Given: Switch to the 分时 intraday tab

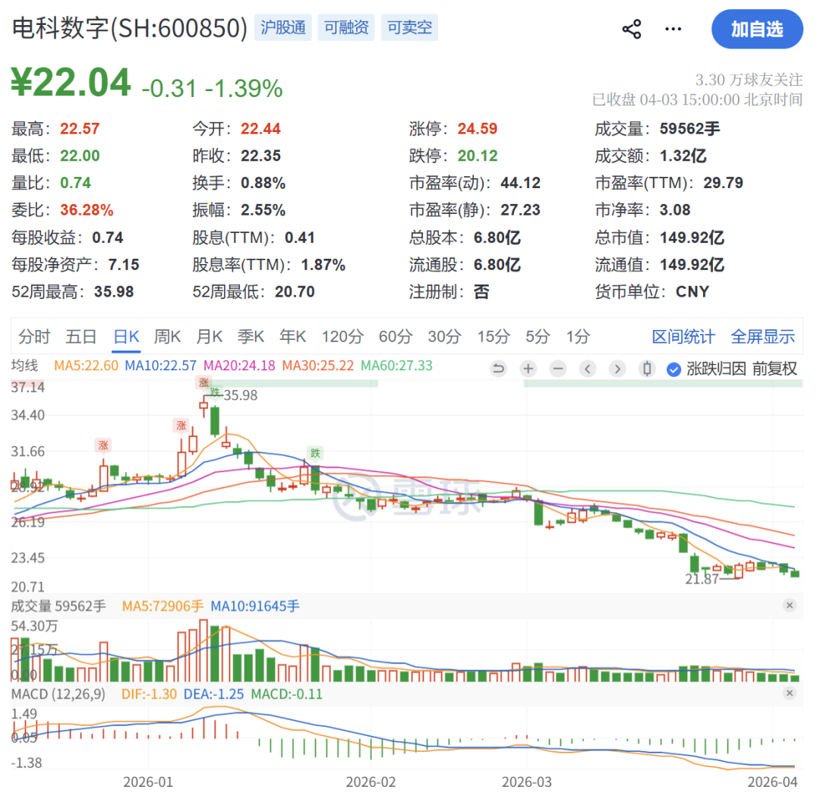Looking at the screenshot, I should click(x=33, y=336).
